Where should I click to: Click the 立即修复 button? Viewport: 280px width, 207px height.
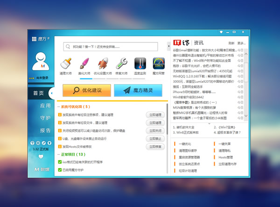(155, 147)
